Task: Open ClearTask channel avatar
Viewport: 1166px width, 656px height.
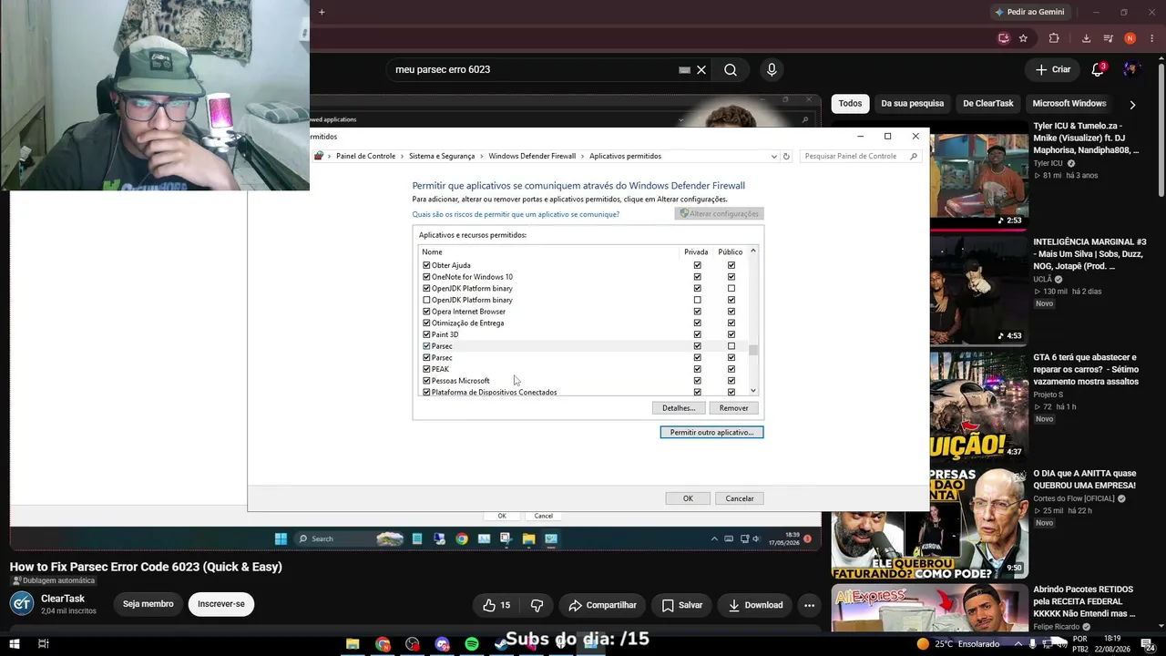Action: point(22,603)
